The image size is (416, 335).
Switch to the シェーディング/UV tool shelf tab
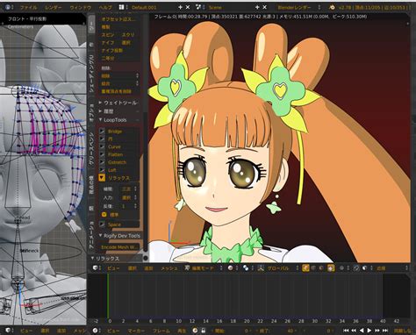[x=91, y=73]
